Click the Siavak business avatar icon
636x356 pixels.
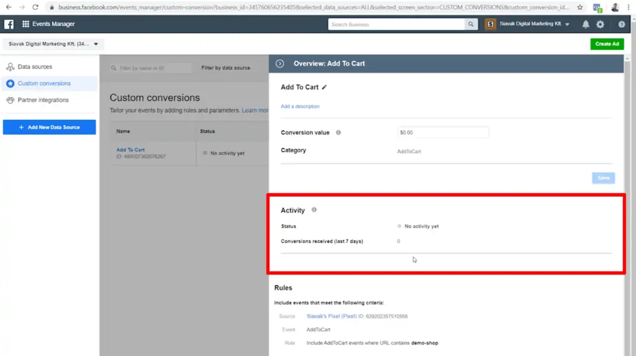491,24
